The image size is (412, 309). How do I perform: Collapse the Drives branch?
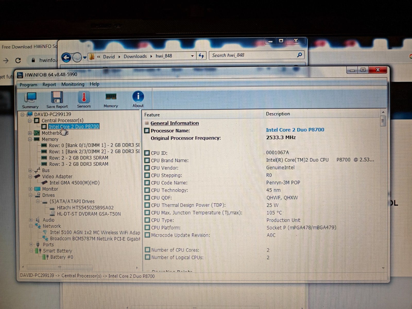tap(30, 195)
